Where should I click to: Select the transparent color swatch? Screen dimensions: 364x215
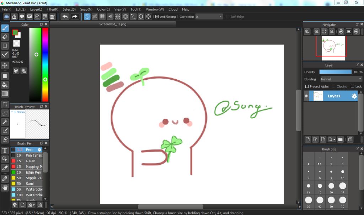click(x=16, y=43)
